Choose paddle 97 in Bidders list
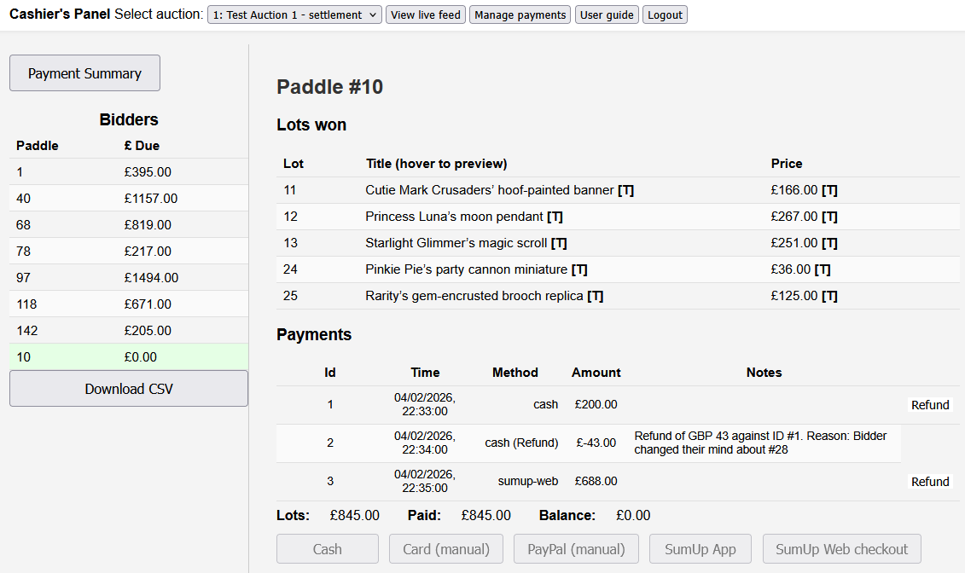 tap(128, 278)
